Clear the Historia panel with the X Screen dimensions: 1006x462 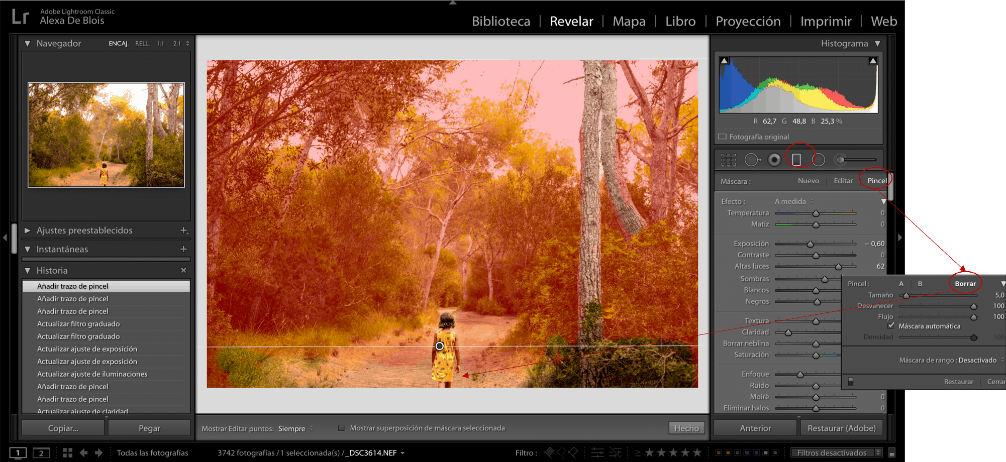[x=183, y=270]
